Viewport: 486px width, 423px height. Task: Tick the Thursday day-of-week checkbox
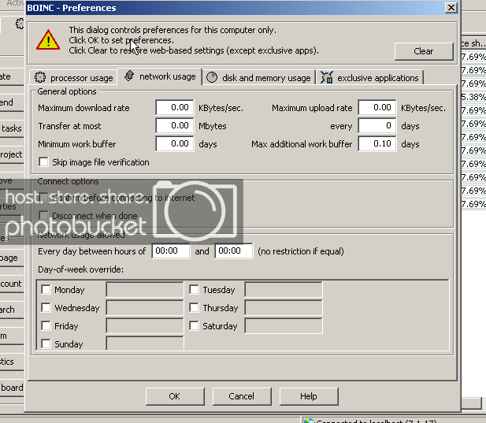click(194, 308)
